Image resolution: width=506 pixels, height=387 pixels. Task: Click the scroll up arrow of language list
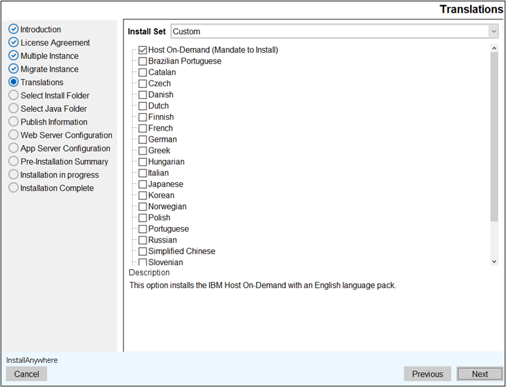(x=494, y=49)
